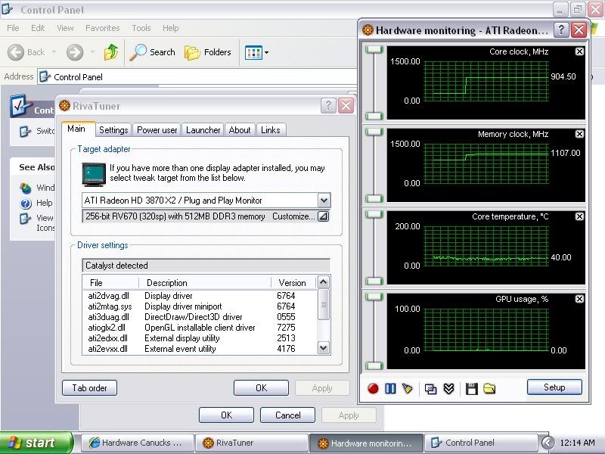Click OK button in RivaTuner dialog
This screenshot has height=454, width=605.
261,388
